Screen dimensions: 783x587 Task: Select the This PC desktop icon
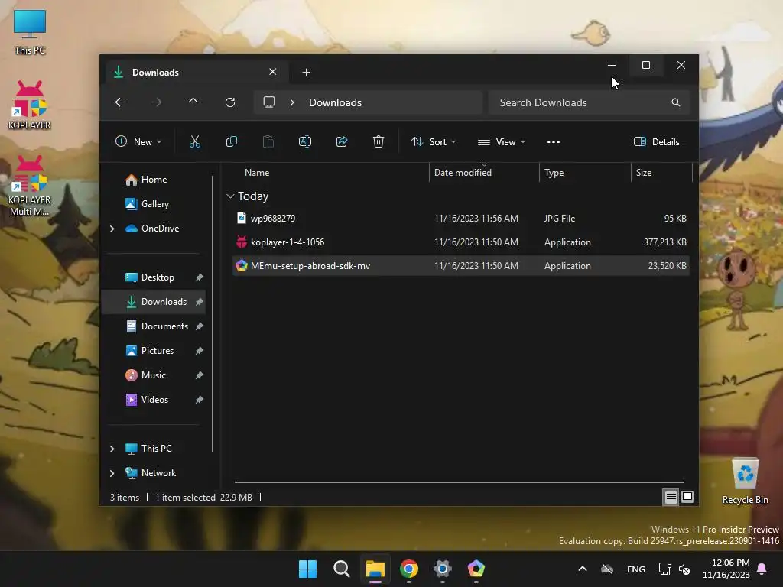30,32
